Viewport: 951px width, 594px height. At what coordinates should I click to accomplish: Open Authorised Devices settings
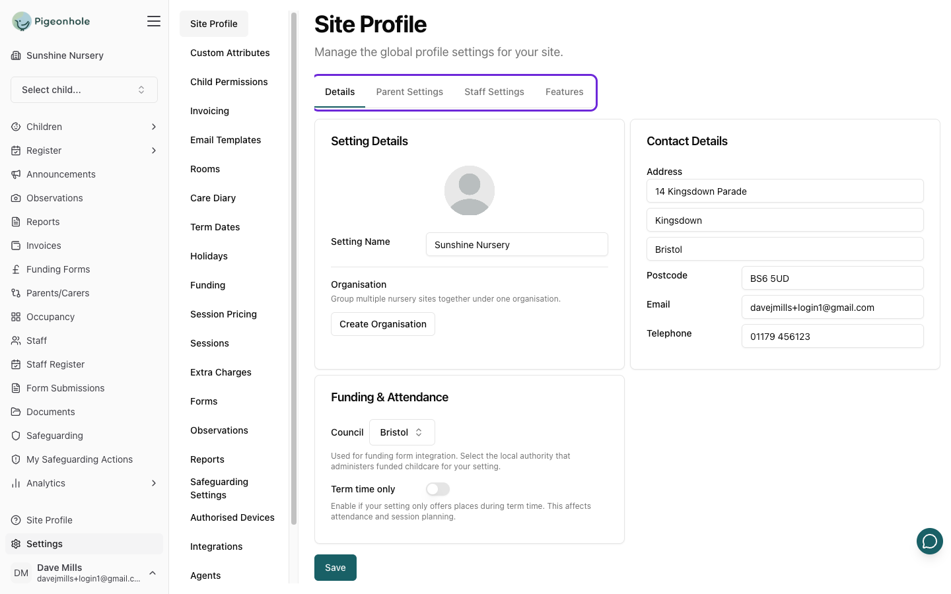click(232, 517)
